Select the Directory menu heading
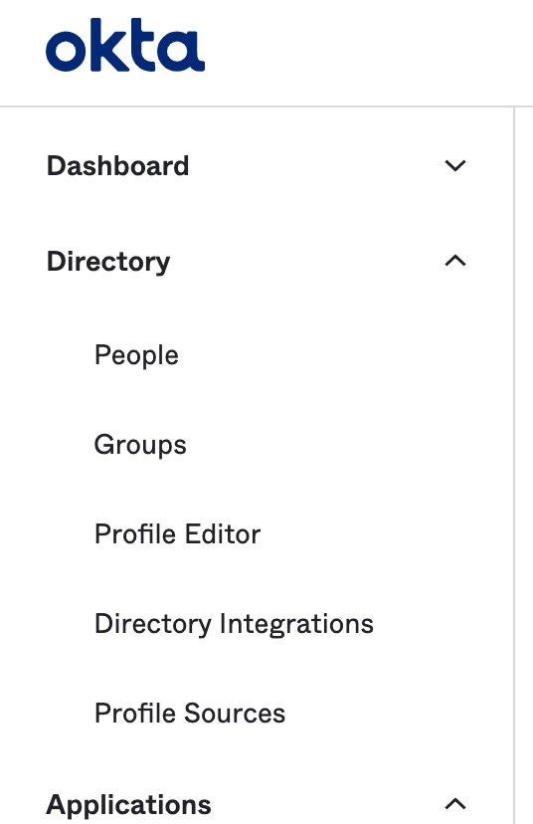 pos(108,262)
